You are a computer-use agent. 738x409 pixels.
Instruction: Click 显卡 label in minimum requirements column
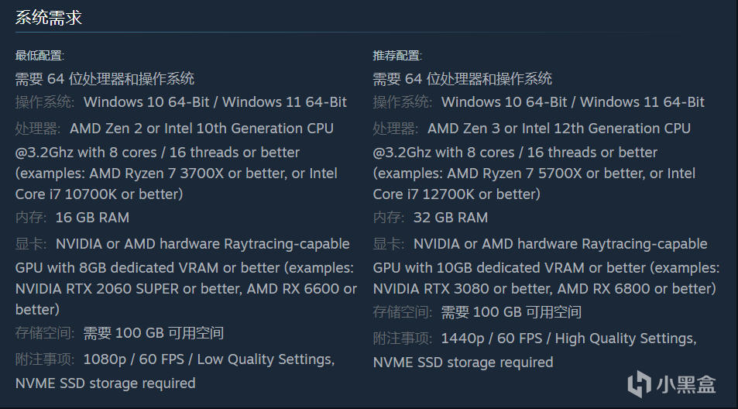point(31,244)
